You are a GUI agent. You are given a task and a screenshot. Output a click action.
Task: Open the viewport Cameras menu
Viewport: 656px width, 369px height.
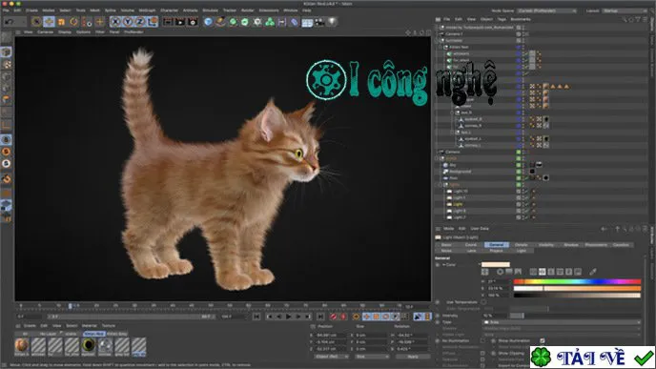45,31
